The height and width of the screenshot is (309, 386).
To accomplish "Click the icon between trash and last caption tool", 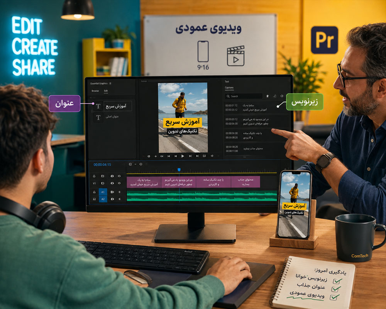I will click(275, 96).
